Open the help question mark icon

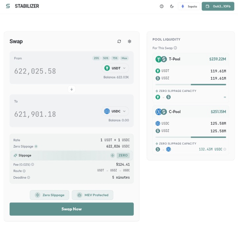pos(162,6)
